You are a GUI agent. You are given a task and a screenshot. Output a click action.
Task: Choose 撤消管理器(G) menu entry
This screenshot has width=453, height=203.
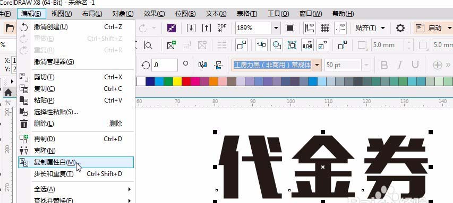[76, 61]
